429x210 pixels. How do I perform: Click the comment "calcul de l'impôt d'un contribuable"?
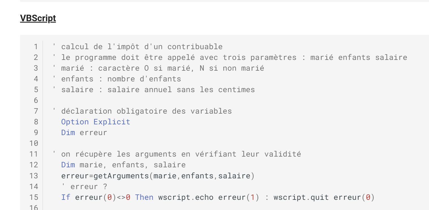coord(141,47)
